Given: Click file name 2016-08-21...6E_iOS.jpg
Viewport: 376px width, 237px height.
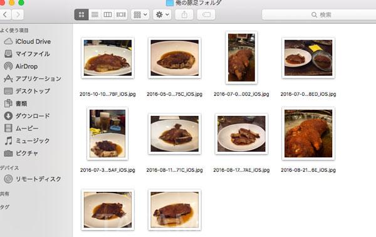Looking at the screenshot, I should 308,170.
